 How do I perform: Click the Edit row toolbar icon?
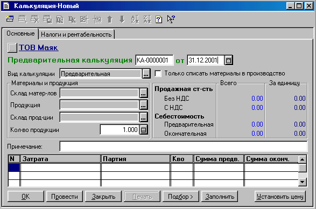coord(85,19)
